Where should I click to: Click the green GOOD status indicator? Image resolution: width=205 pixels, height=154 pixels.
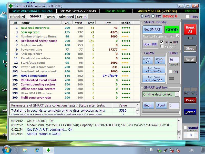click(x=172, y=30)
